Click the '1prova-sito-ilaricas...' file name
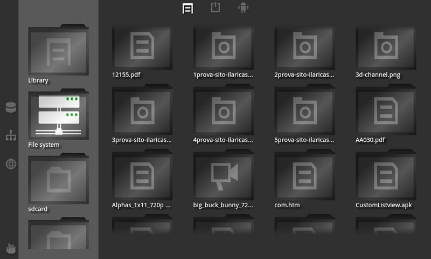 tap(223, 75)
